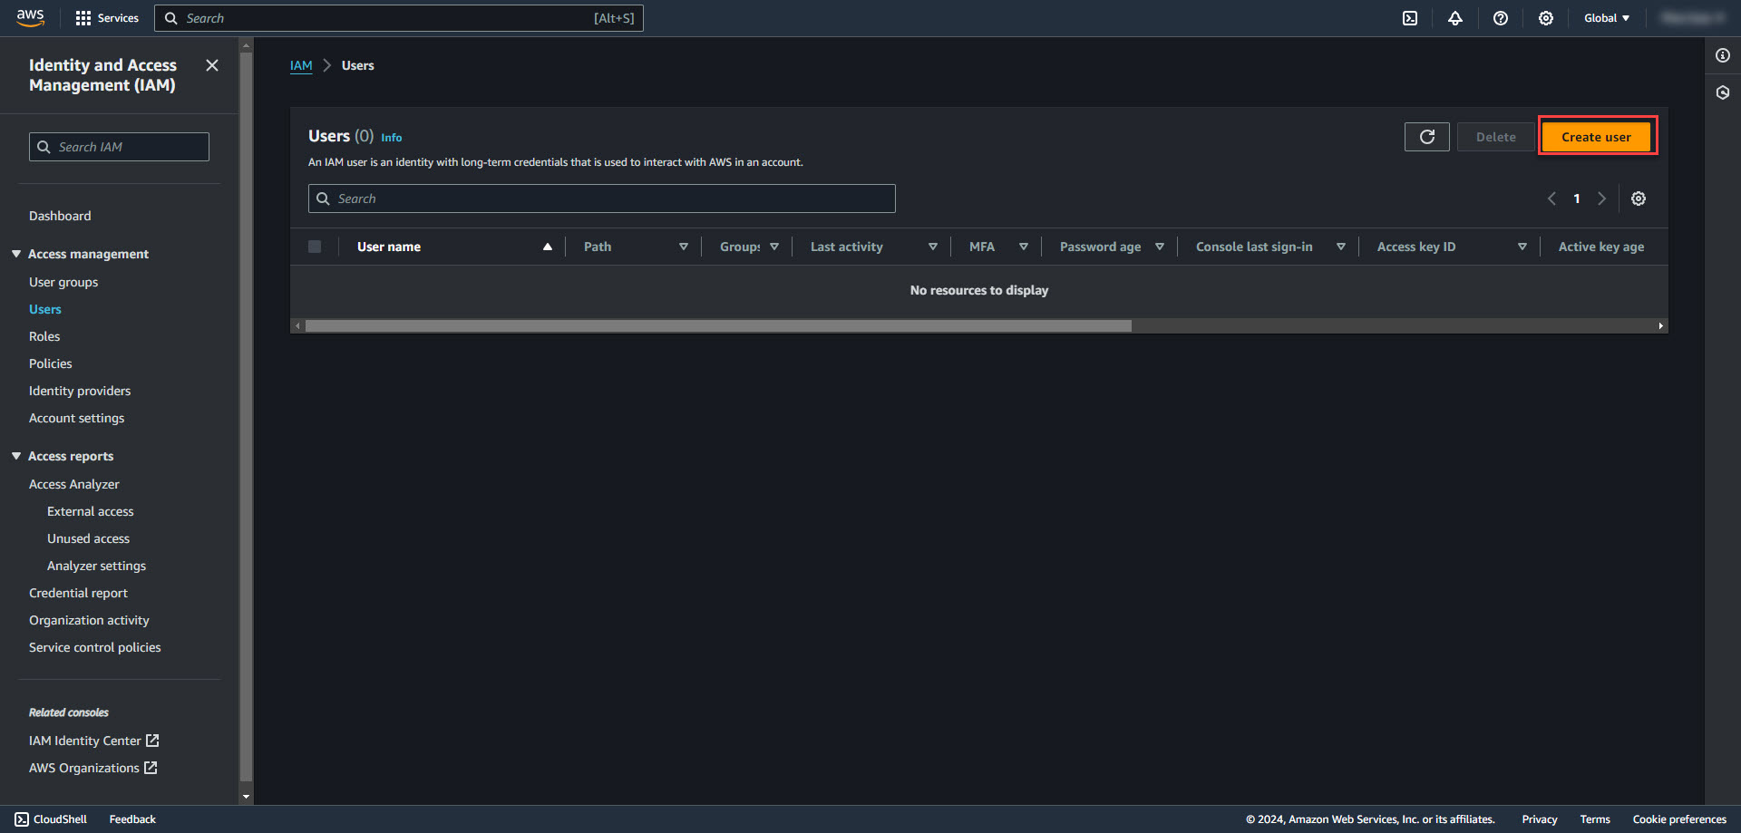1741x833 pixels.
Task: Sort the Path column
Action: [x=684, y=247]
